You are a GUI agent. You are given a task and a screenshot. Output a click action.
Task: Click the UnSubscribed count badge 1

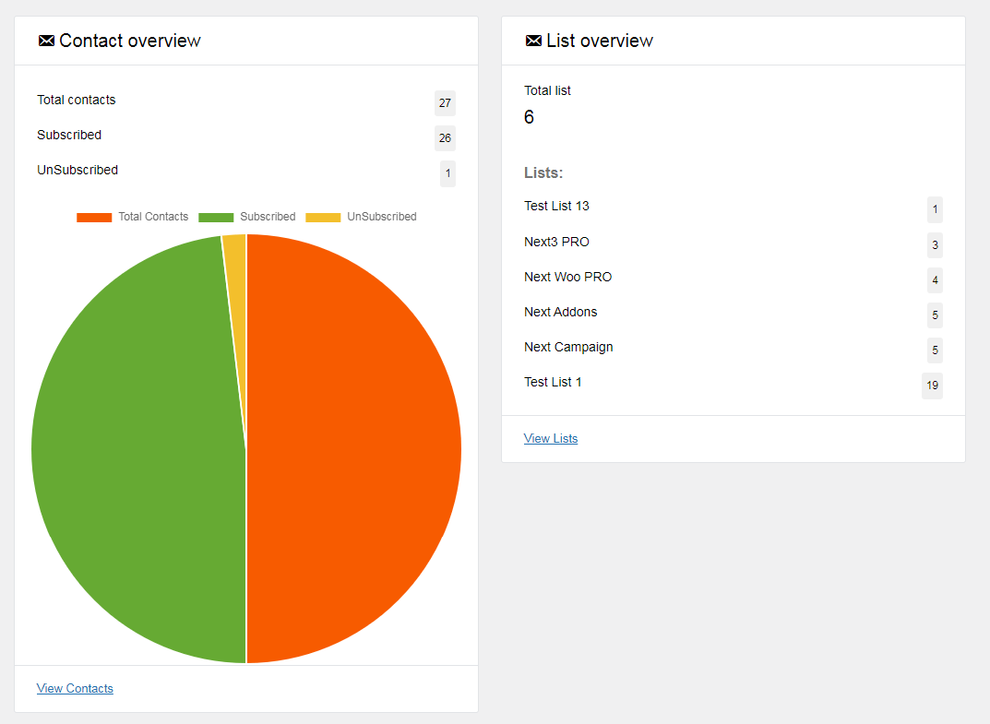pos(447,173)
